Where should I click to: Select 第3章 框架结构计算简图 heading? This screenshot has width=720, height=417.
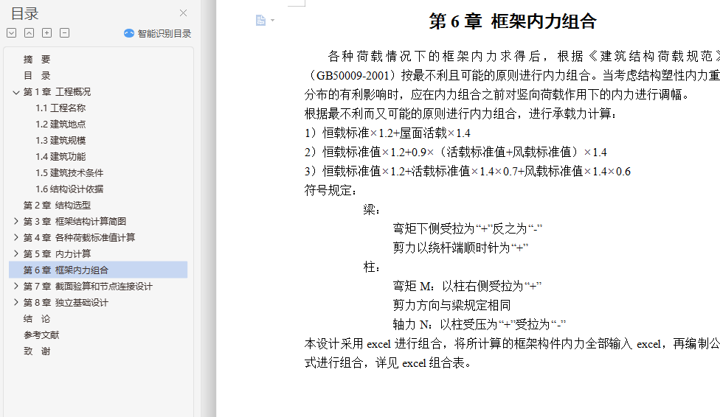[75, 221]
